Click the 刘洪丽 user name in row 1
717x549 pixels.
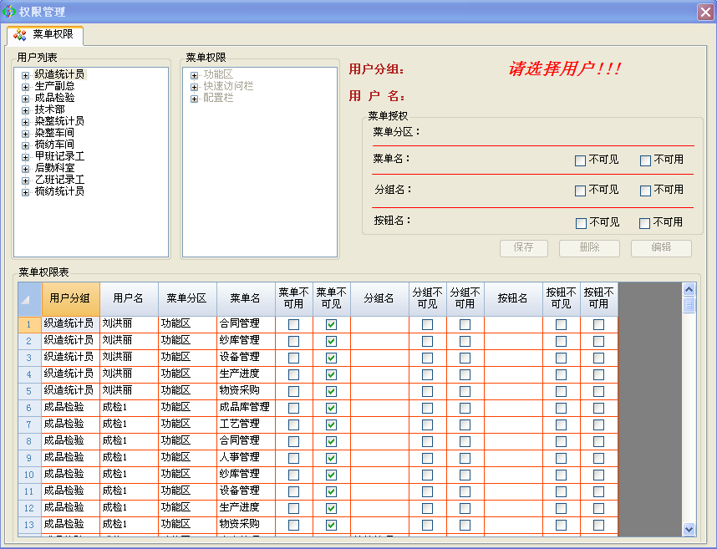click(129, 324)
